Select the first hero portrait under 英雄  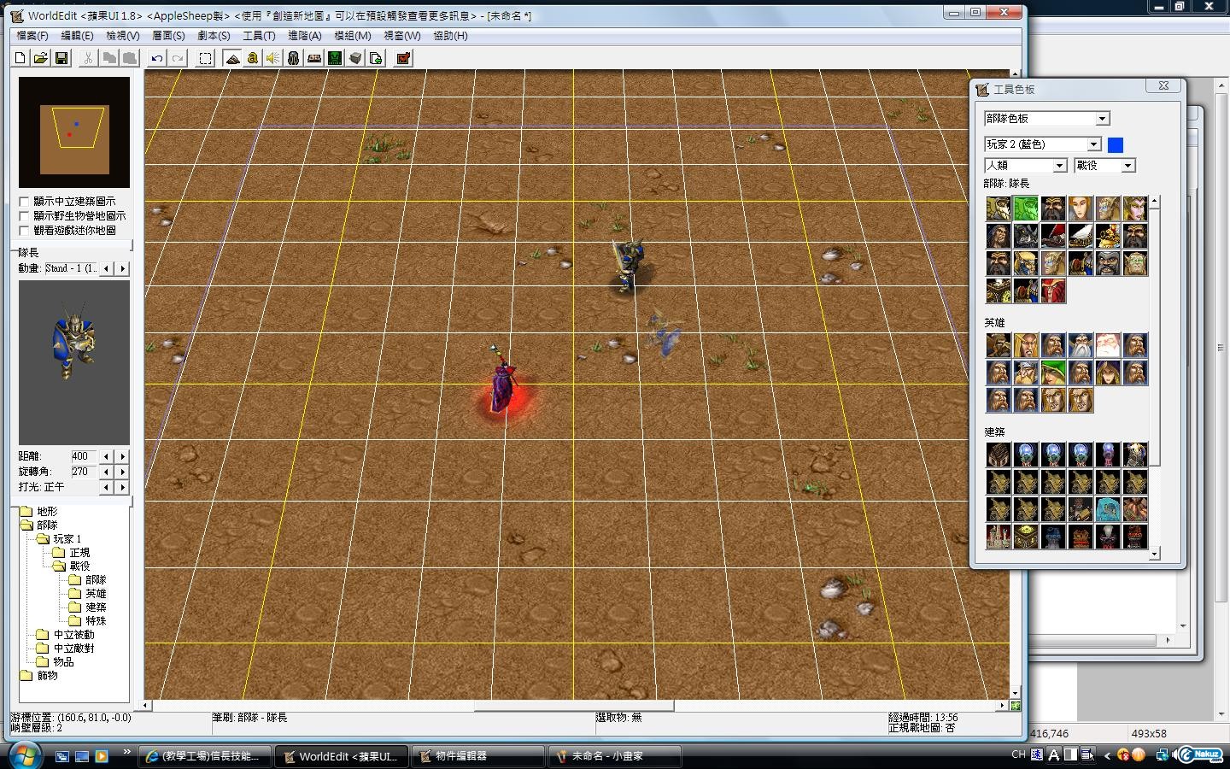pos(999,345)
